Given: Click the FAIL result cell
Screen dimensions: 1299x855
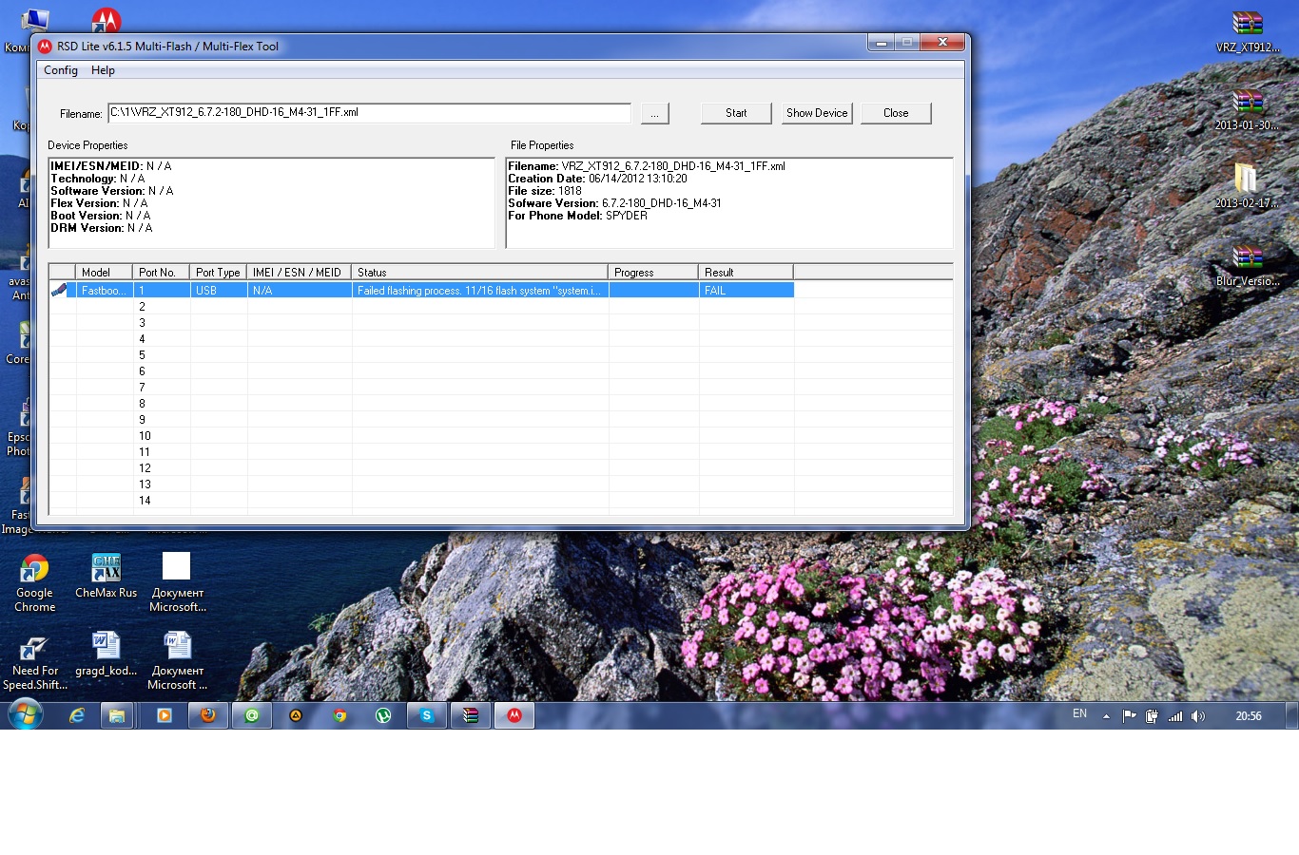Looking at the screenshot, I should (x=746, y=291).
